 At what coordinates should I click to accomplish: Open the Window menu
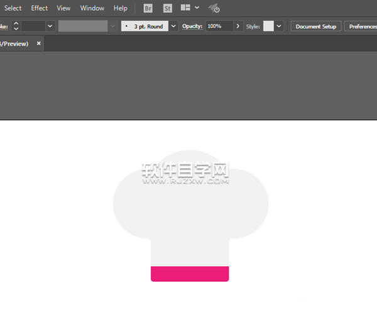tap(92, 8)
